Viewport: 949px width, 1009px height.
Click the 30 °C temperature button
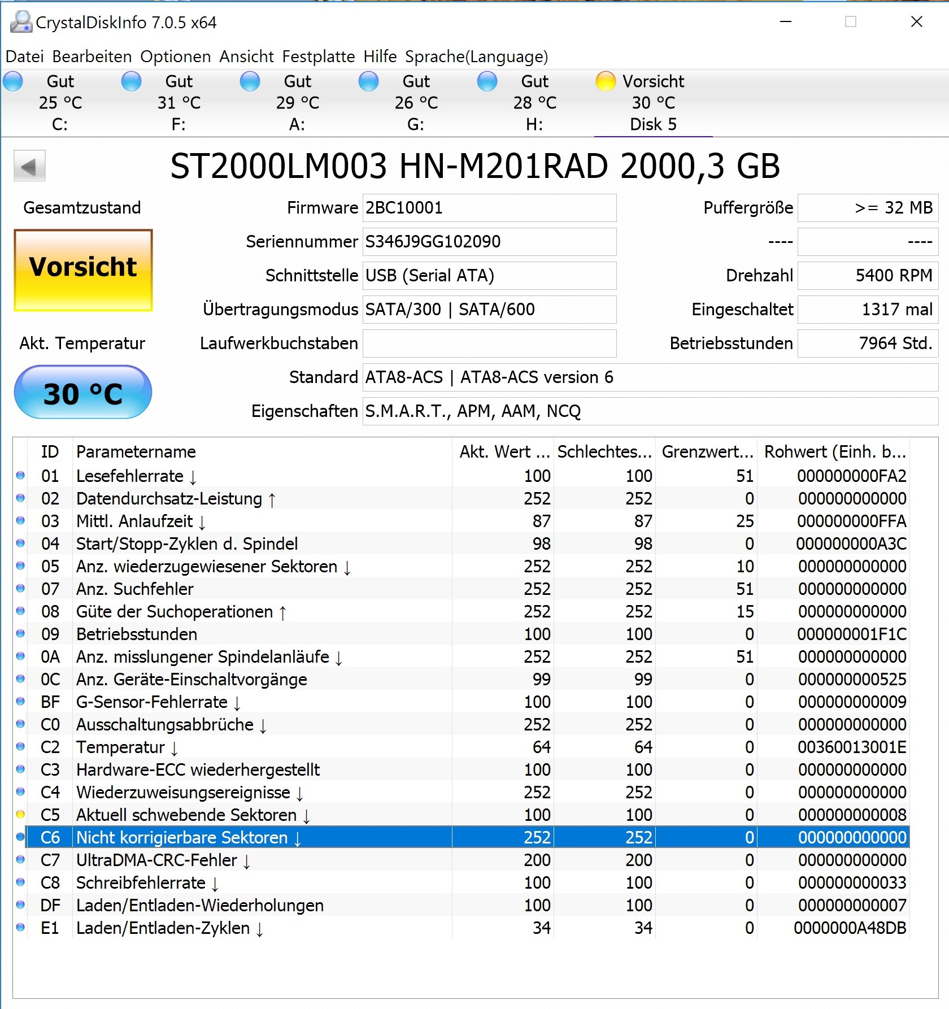(83, 392)
